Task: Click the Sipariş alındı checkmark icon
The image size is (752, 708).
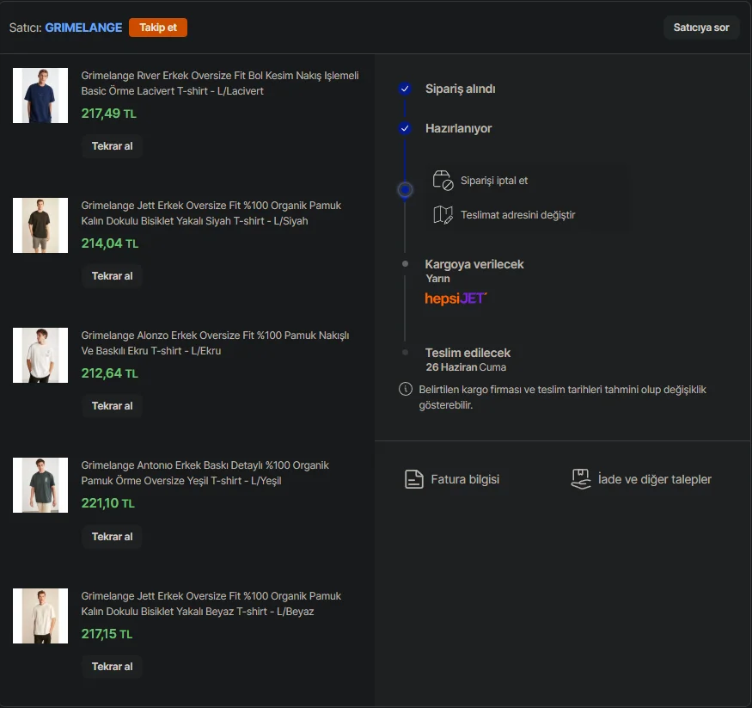Action: point(405,89)
